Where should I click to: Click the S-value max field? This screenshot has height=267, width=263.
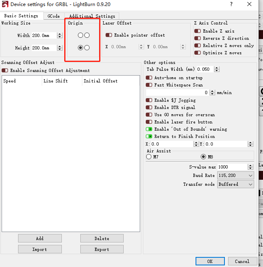pos(232,167)
